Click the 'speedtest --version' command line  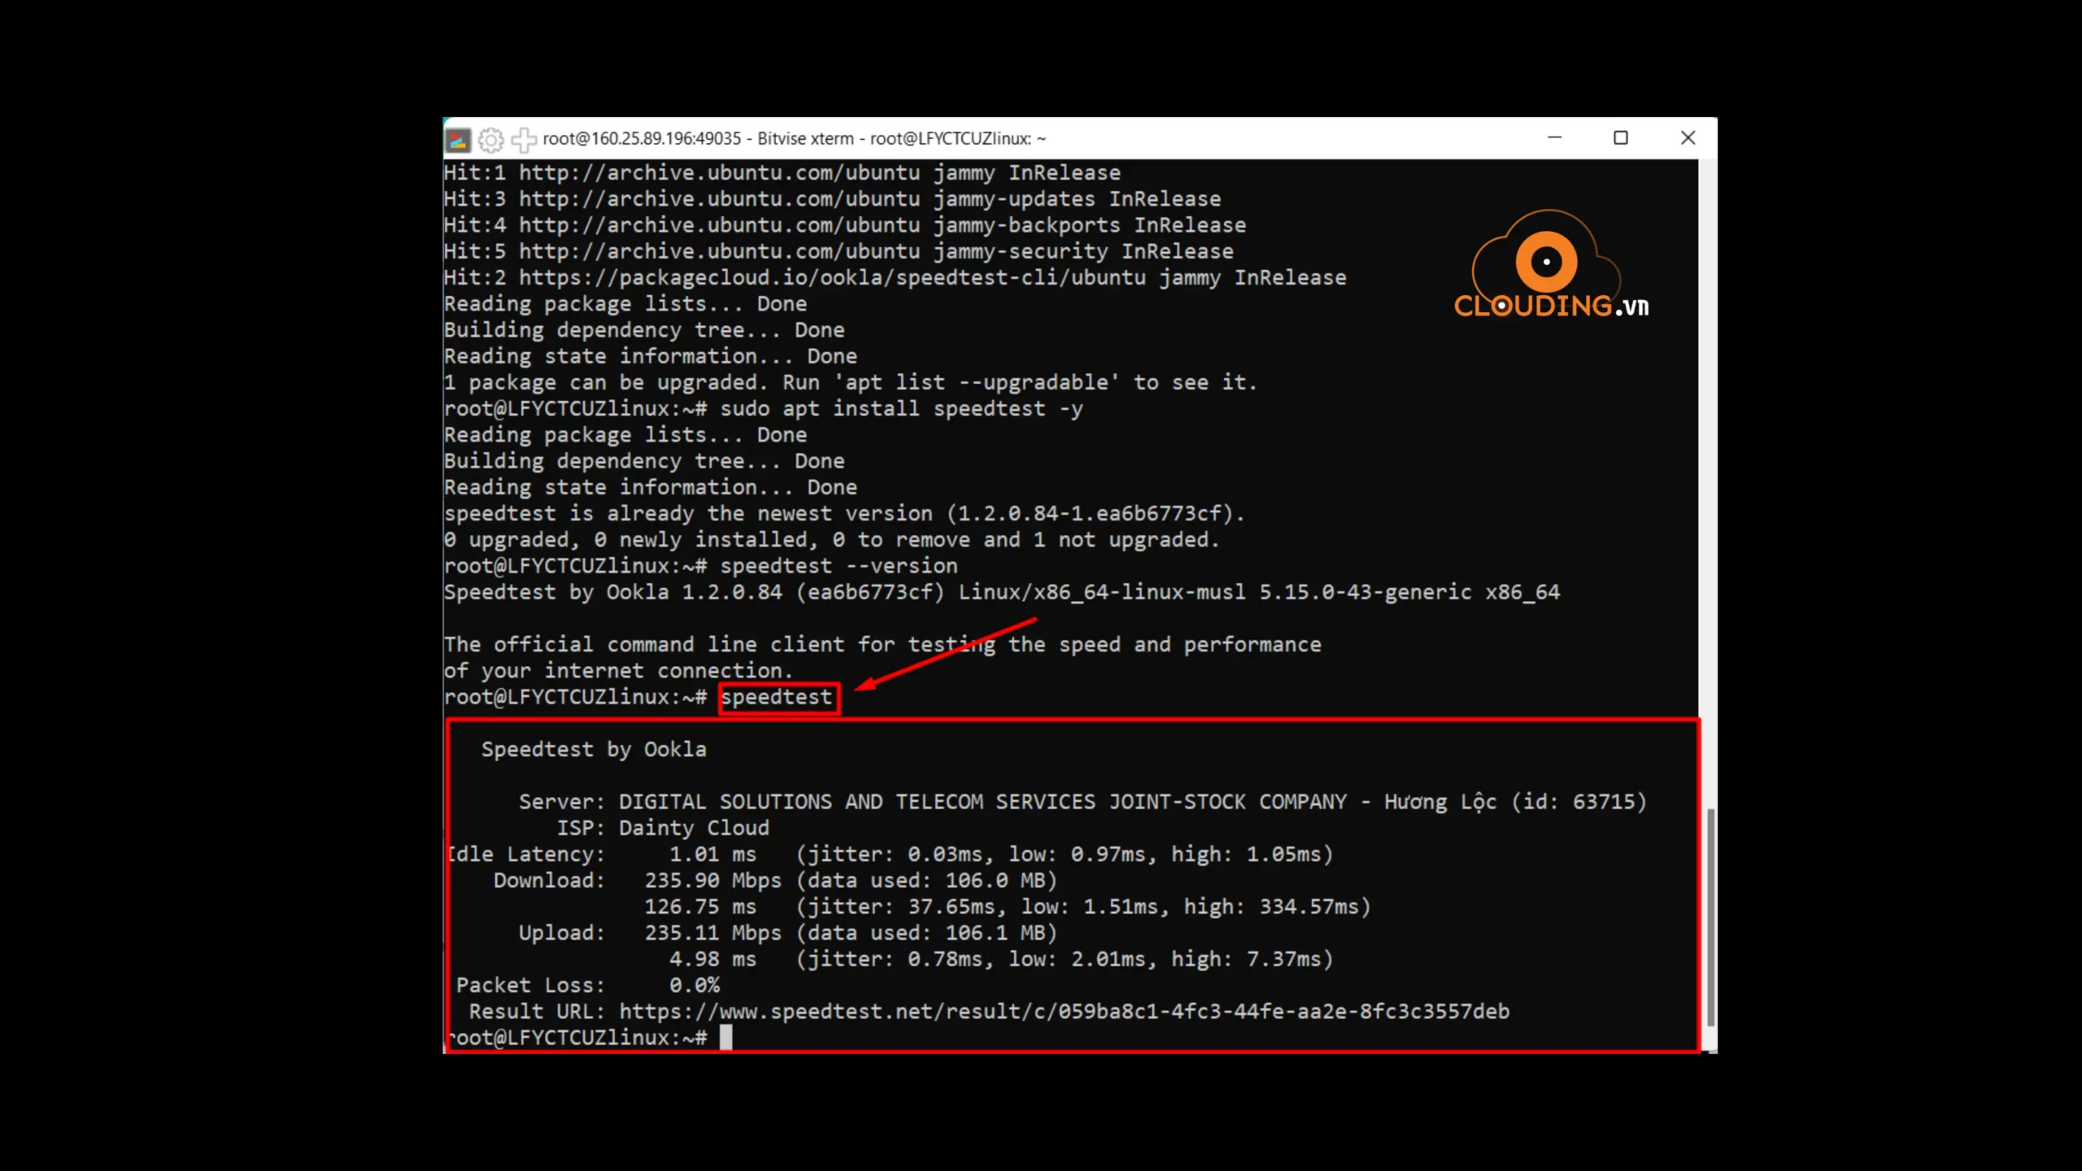838,565
